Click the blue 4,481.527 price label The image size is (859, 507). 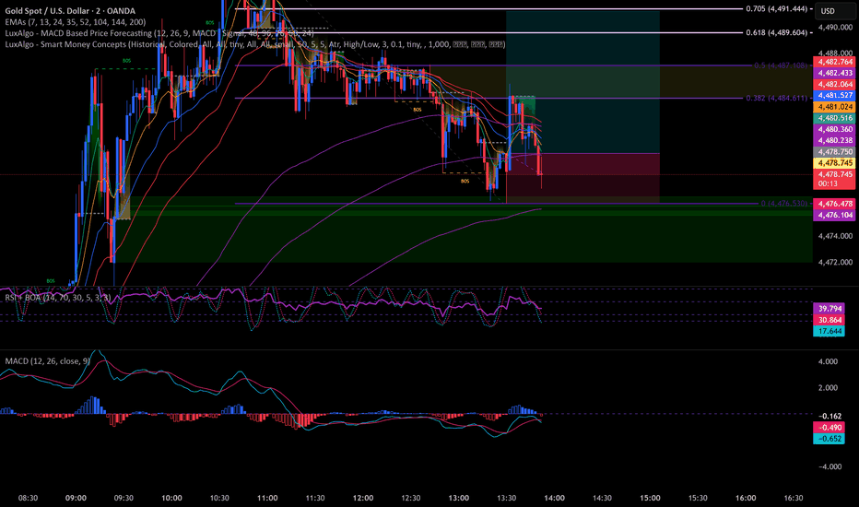(834, 95)
